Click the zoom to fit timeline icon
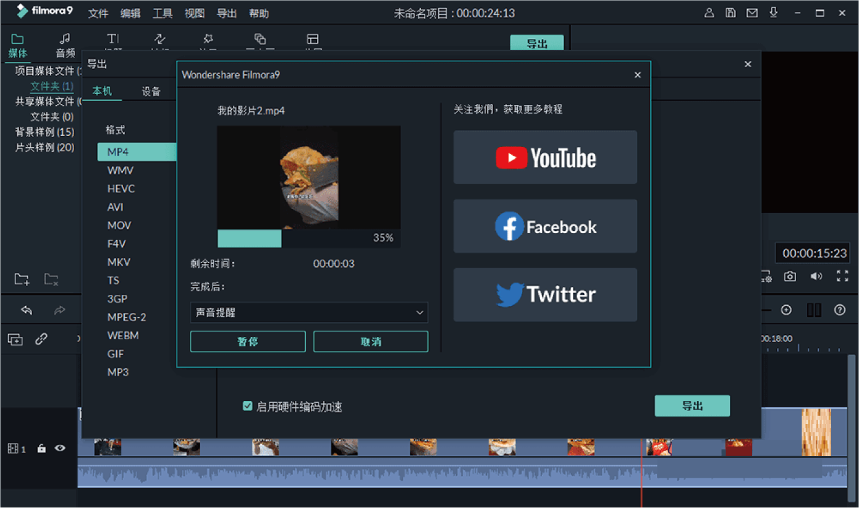 pyautogui.click(x=814, y=310)
